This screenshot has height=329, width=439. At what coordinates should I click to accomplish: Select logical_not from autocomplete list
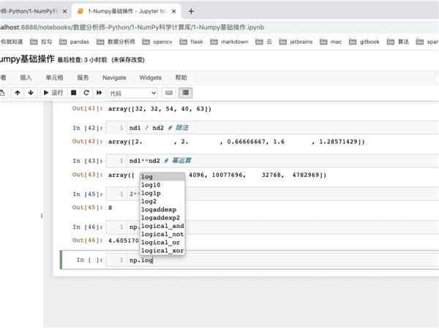pos(162,234)
